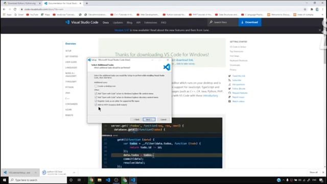Click the browser back arrow

coord(4,9)
